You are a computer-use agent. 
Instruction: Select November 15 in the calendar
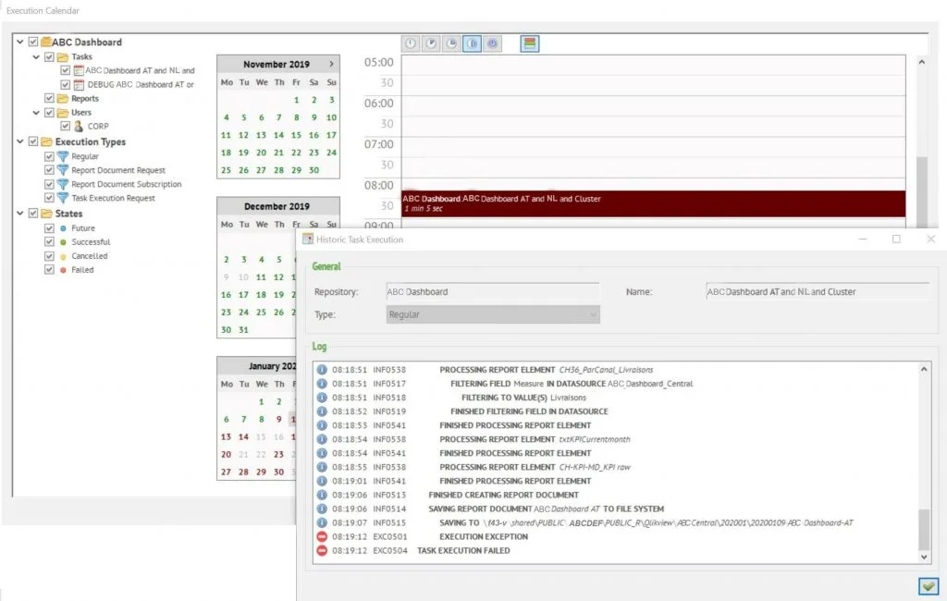296,135
